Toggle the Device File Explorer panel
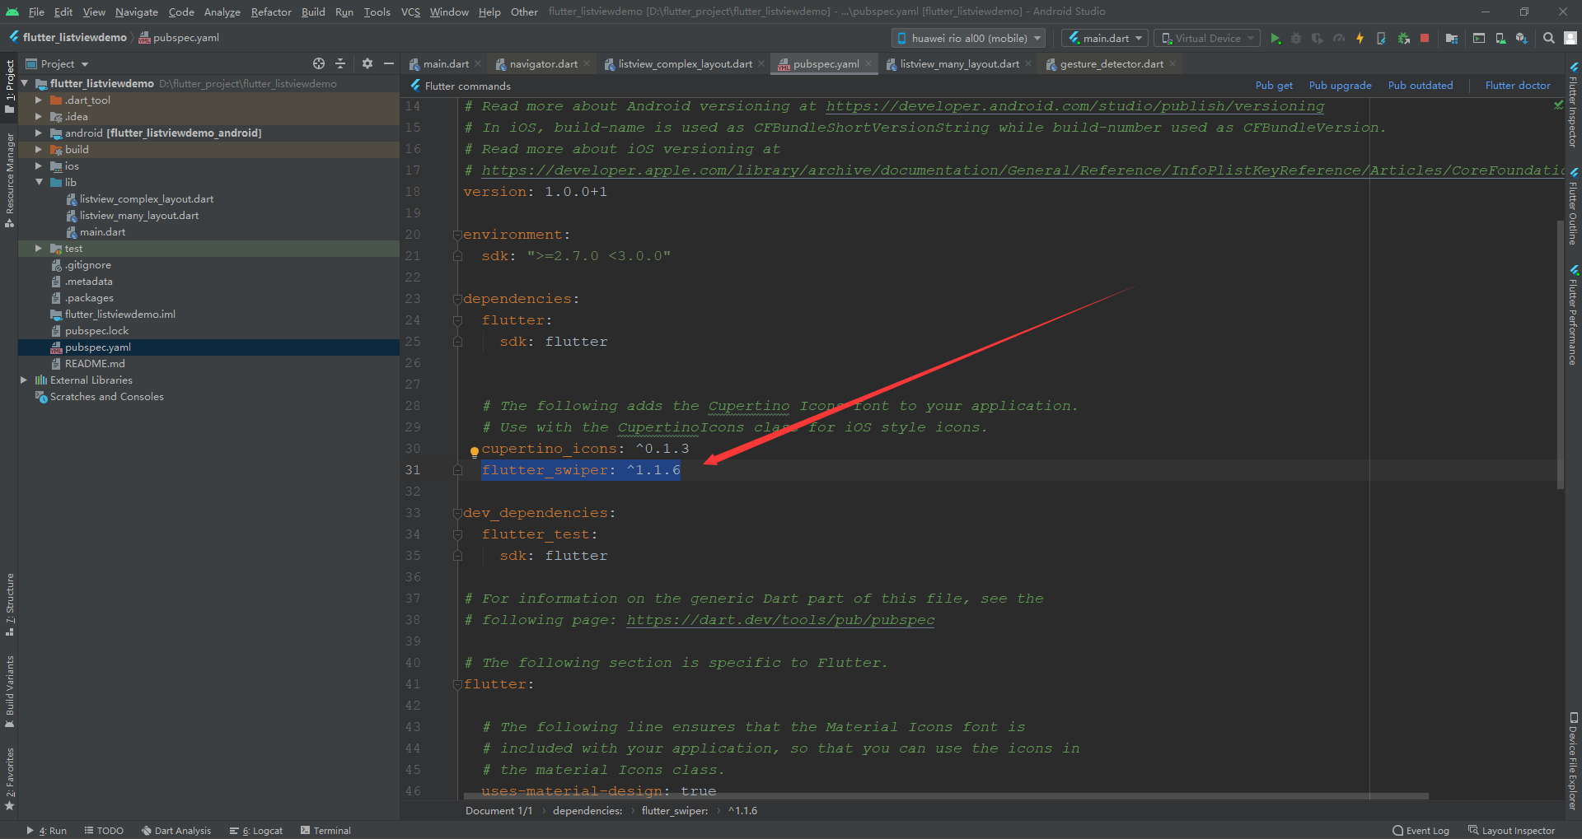Image resolution: width=1582 pixels, height=839 pixels. pyautogui.click(x=1573, y=762)
